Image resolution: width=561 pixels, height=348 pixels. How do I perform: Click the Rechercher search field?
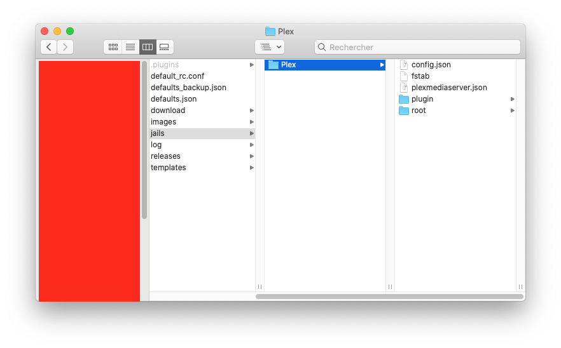pos(417,47)
